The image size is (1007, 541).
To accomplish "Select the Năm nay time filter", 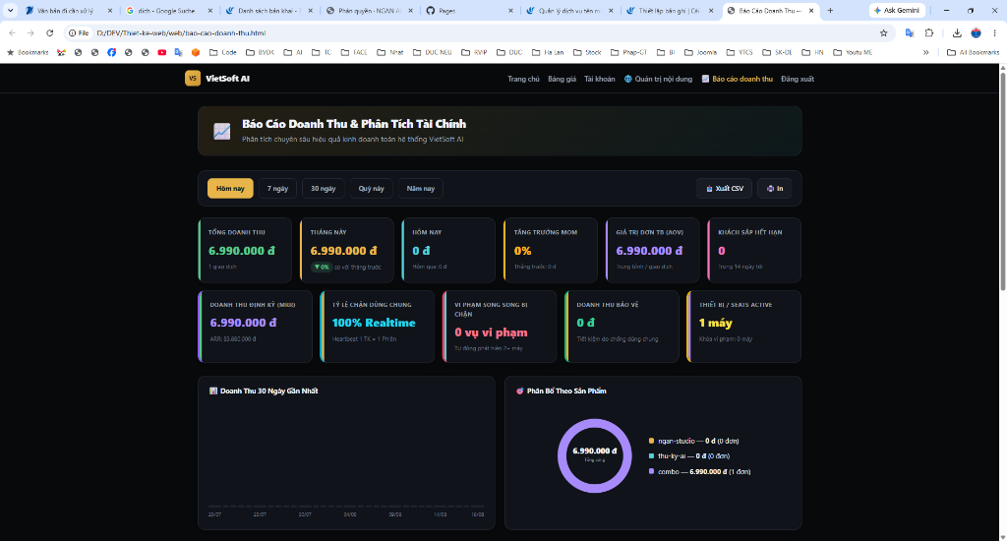I will point(421,188).
